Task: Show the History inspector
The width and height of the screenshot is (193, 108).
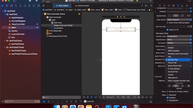Action: 164,6
